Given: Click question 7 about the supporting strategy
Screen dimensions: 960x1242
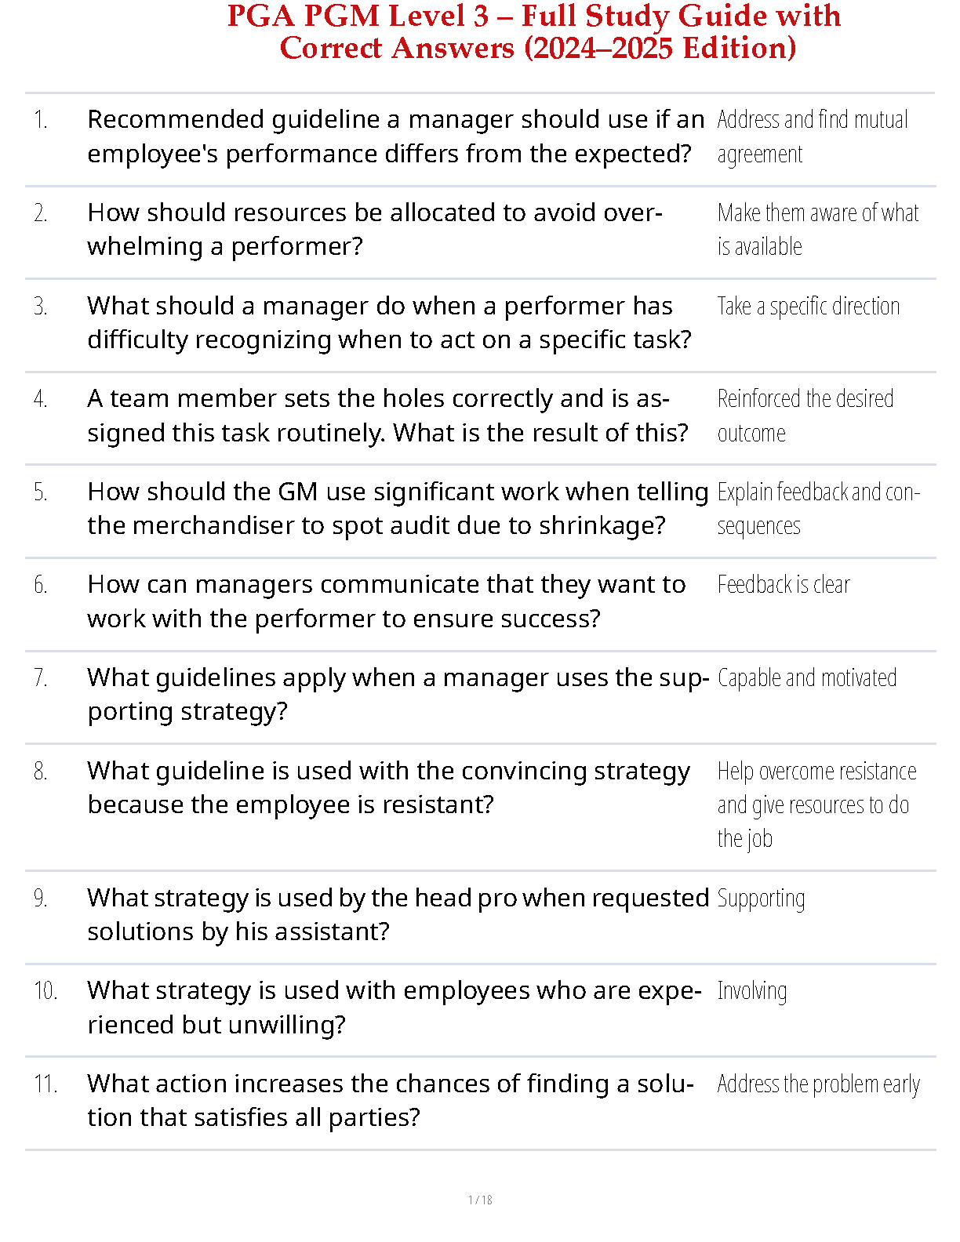Looking at the screenshot, I should point(398,694).
